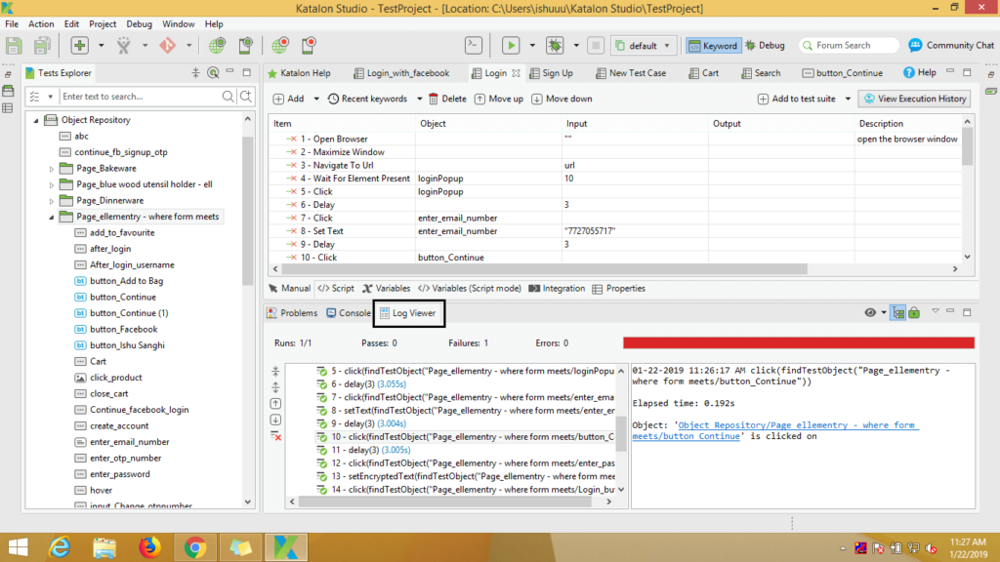Click the Forum Search field
1000x562 pixels.
tap(849, 45)
